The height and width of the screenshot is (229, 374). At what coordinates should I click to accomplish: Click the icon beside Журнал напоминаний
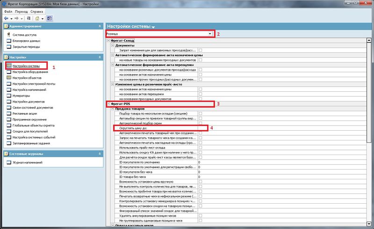pyautogui.click(x=9, y=163)
